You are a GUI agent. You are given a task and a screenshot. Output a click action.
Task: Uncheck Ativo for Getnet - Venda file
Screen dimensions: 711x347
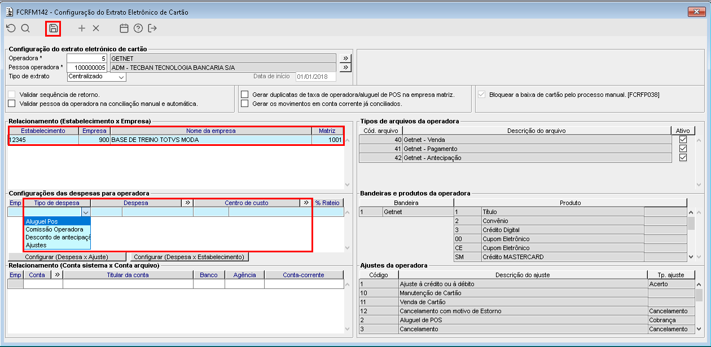(x=683, y=140)
